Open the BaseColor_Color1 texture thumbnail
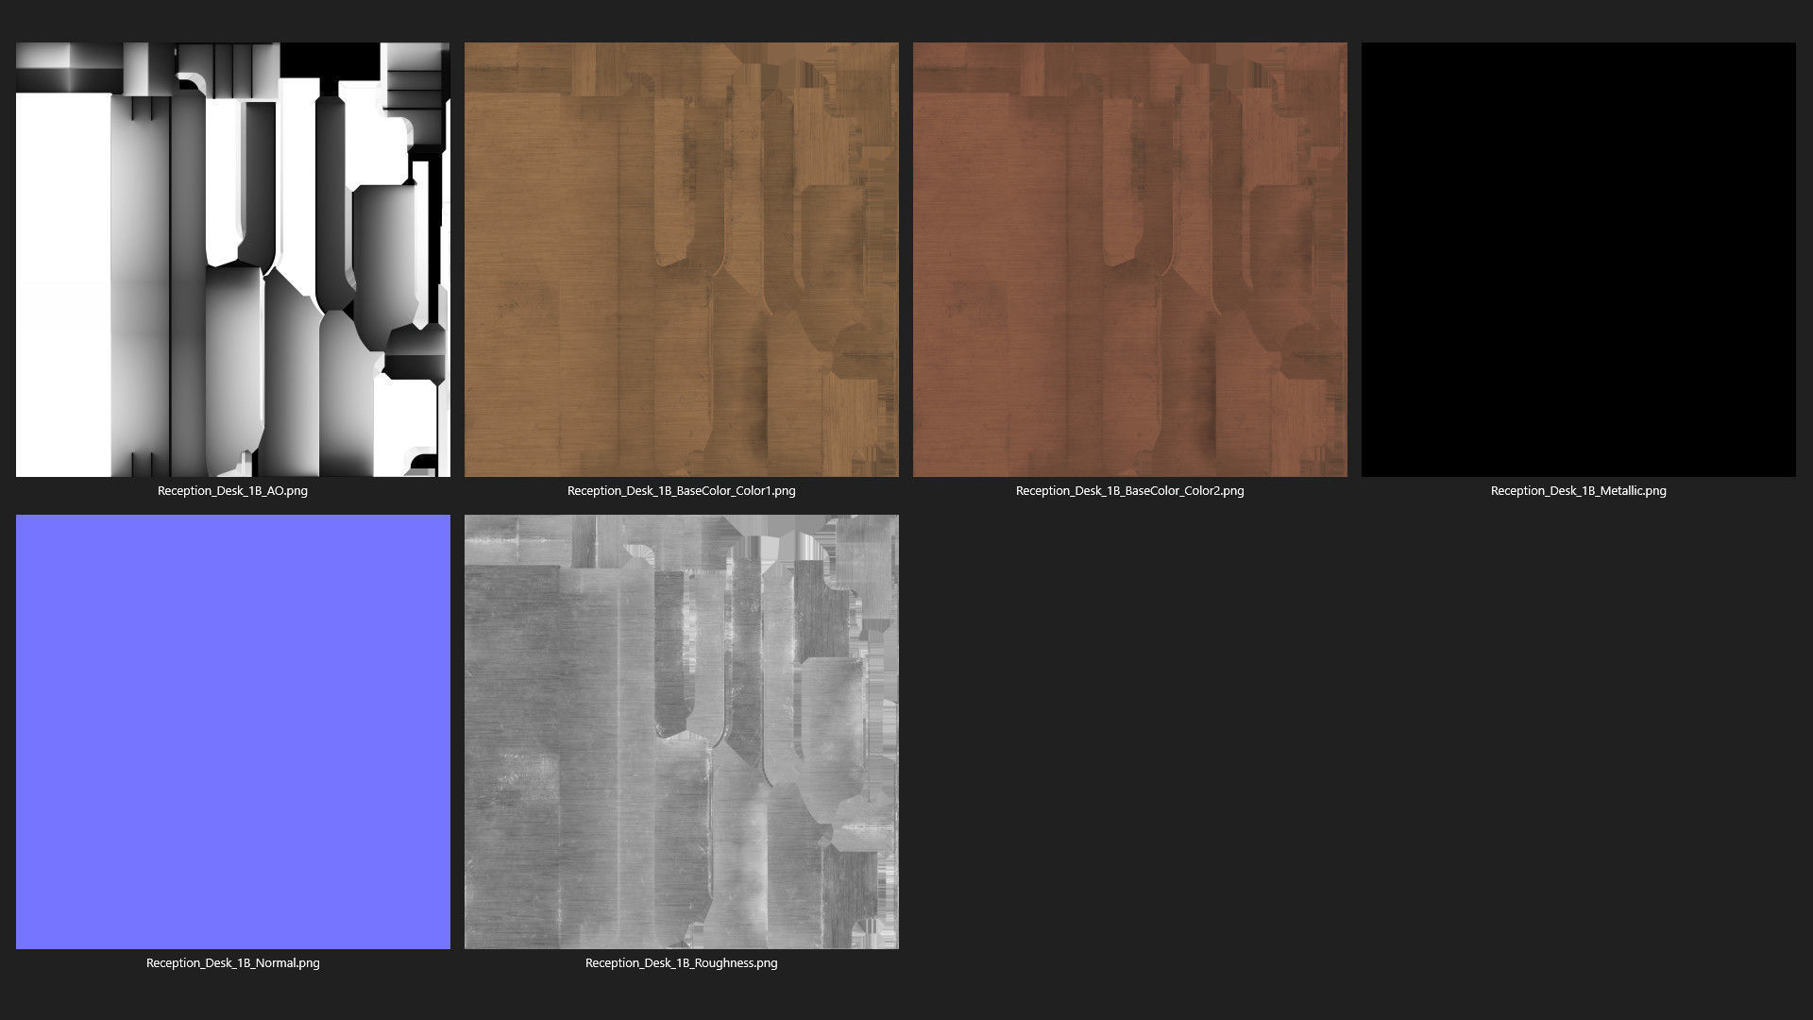This screenshot has width=1813, height=1020. click(x=681, y=259)
